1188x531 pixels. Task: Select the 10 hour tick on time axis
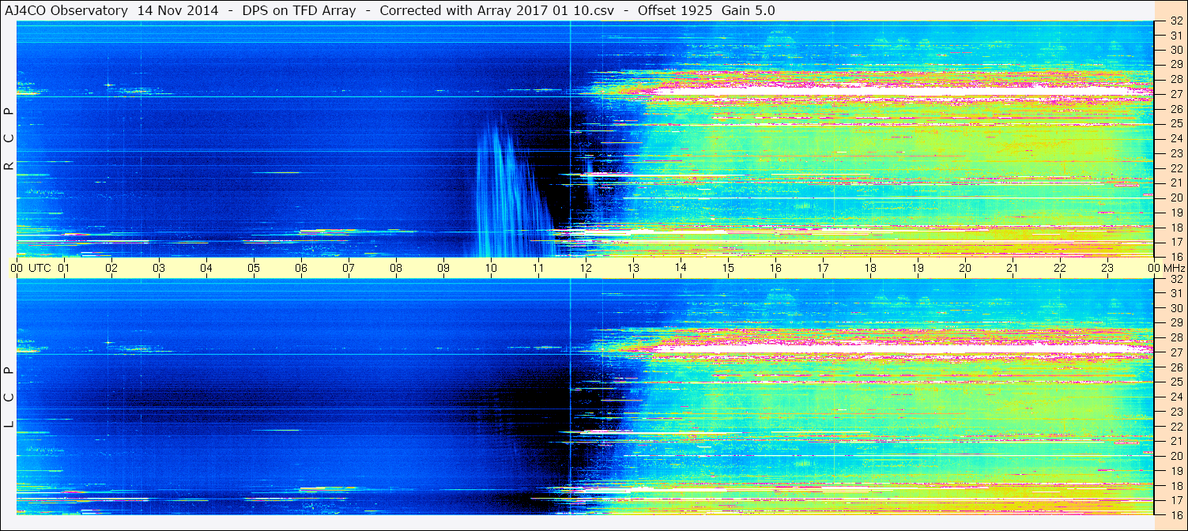[x=491, y=268]
